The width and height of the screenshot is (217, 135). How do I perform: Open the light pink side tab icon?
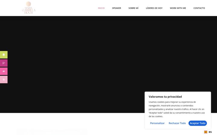4,79
